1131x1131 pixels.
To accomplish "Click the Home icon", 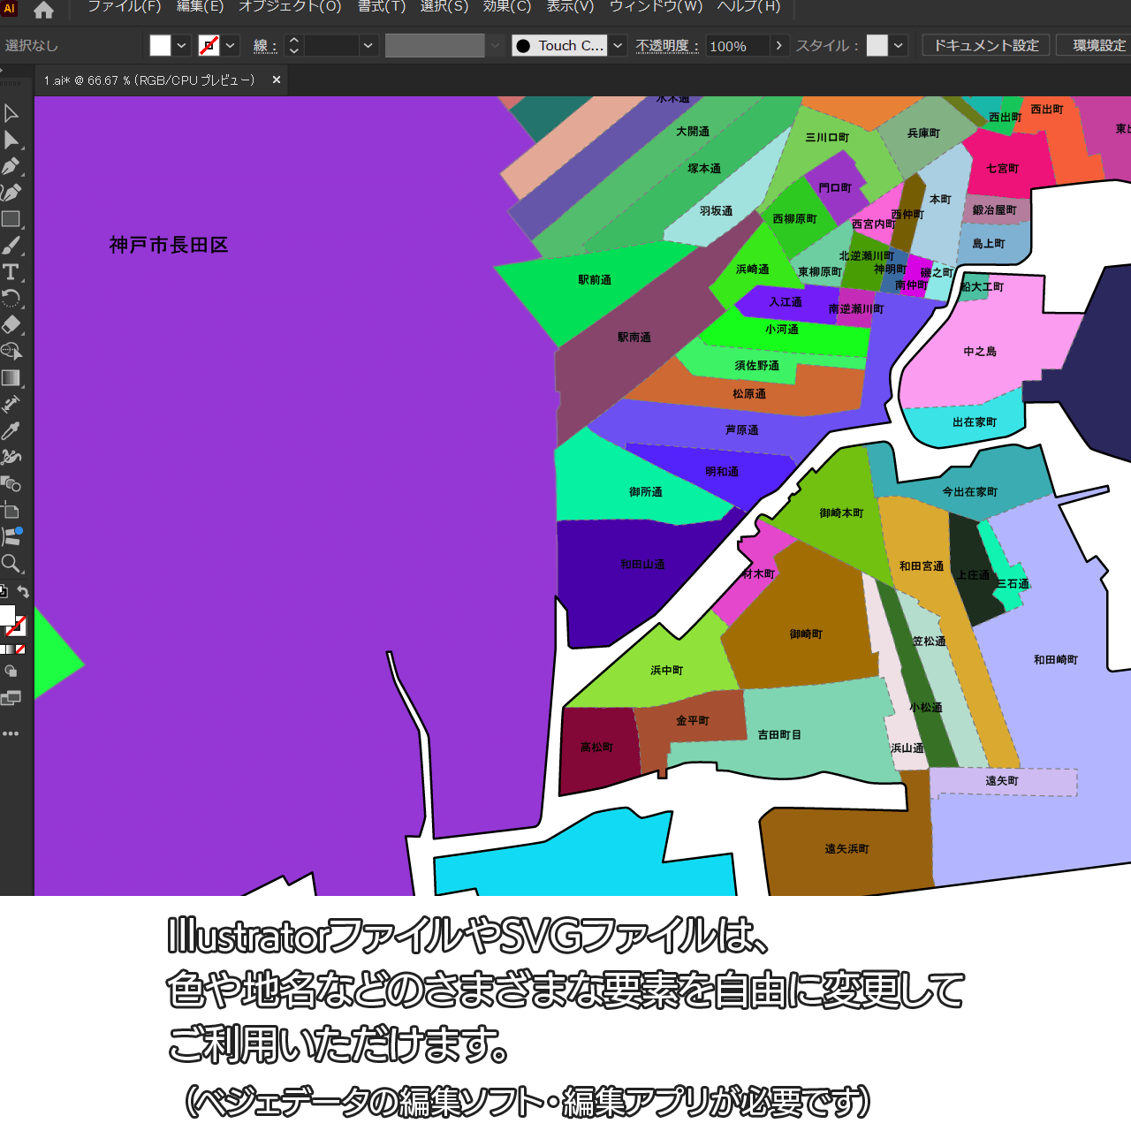I will click(43, 11).
